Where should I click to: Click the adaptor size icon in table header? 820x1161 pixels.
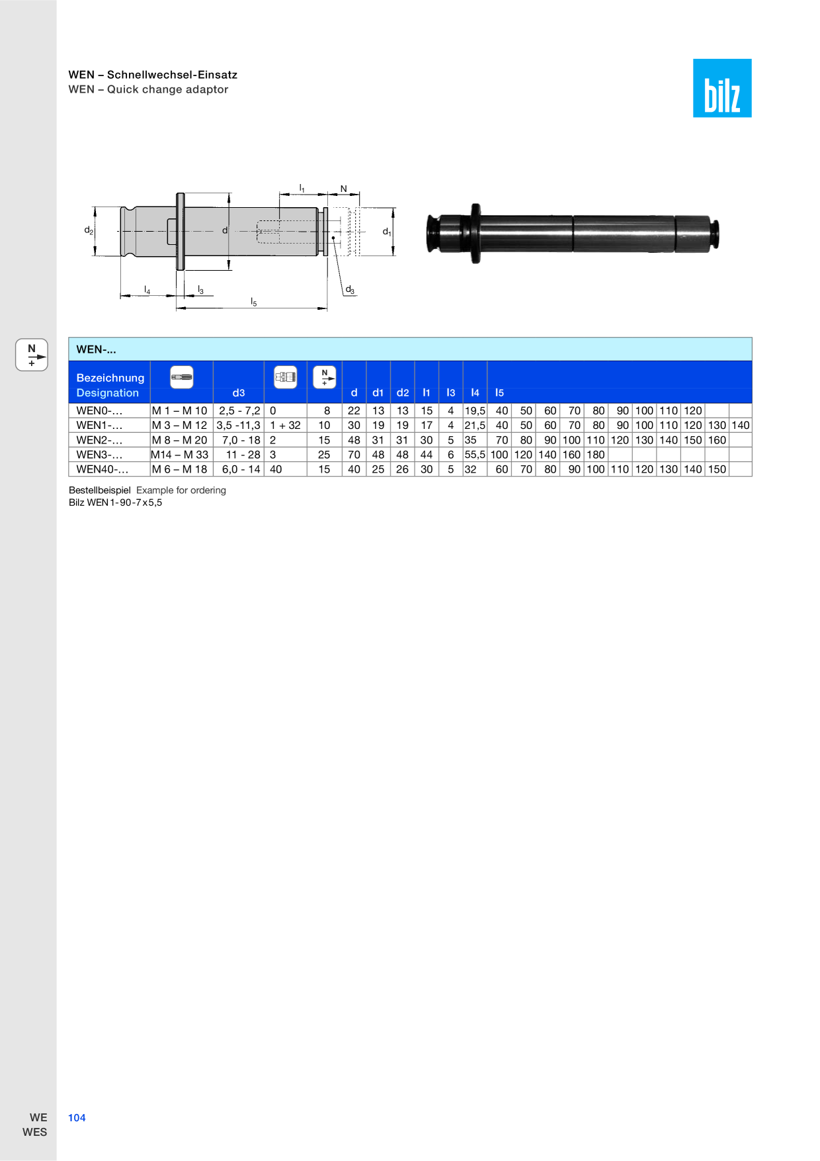pos(286,377)
